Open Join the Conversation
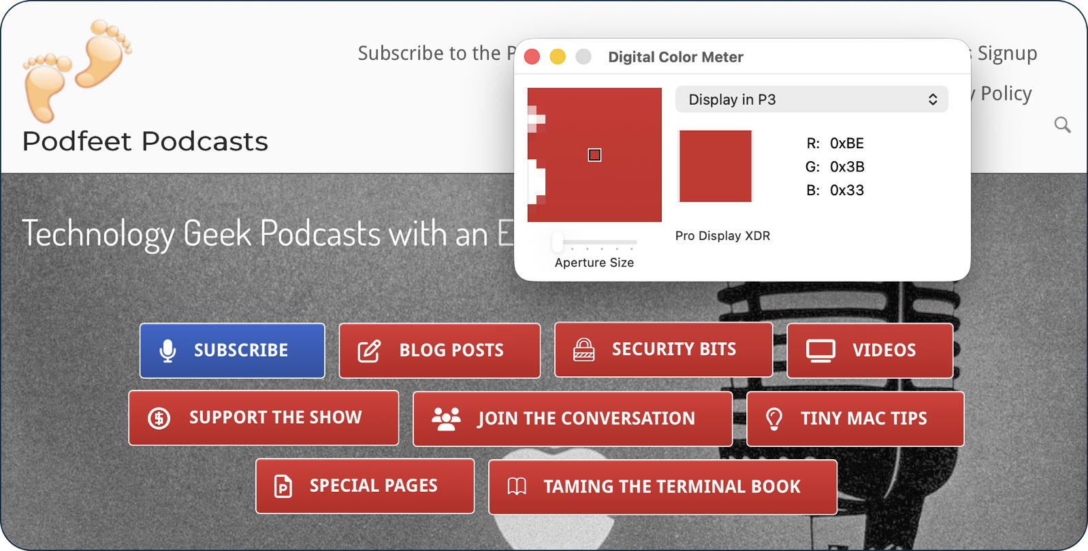 tap(573, 418)
